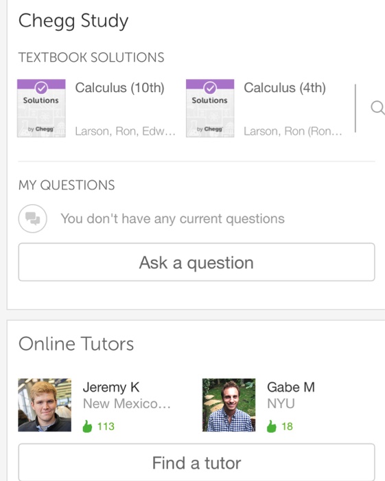Tap the New Mexico... school label
The width and height of the screenshot is (385, 481).
click(127, 404)
